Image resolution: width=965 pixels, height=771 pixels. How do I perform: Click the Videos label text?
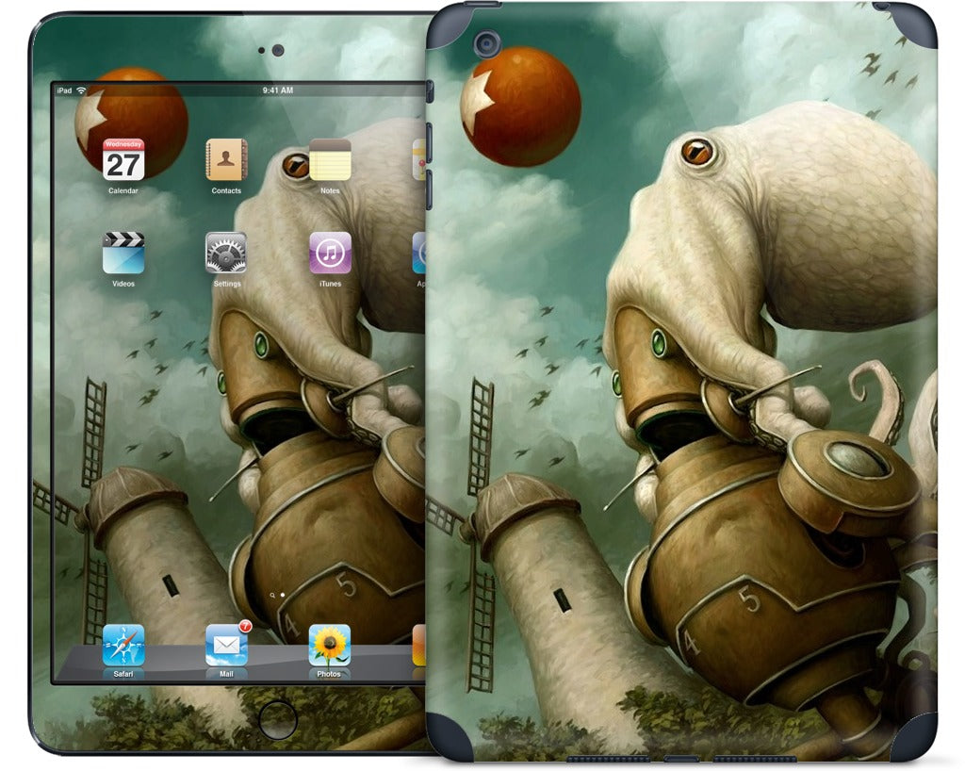(x=123, y=284)
